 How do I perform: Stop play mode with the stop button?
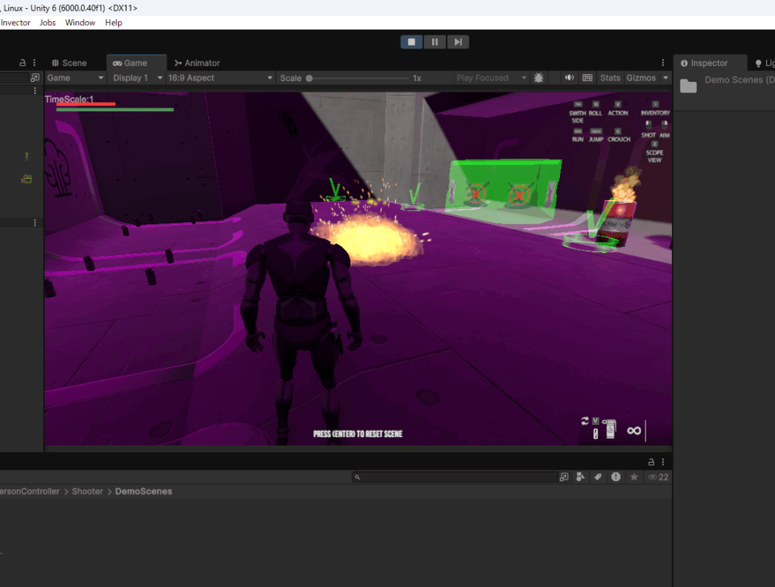tap(411, 42)
